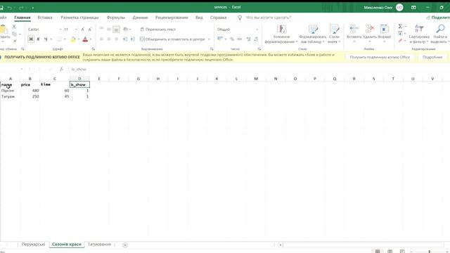Select cell containing 480
The image size is (450, 253).
click(30, 91)
